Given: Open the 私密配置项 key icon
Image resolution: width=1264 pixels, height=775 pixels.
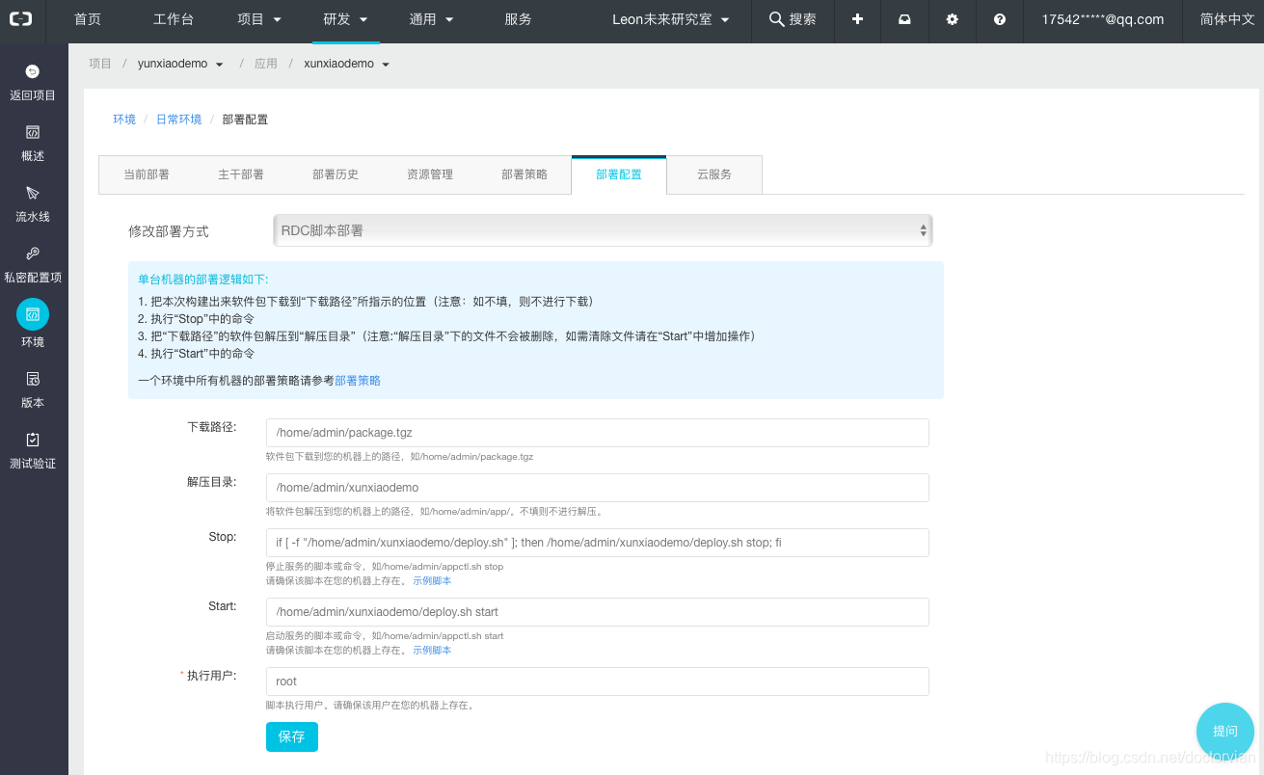Looking at the screenshot, I should click(x=33, y=254).
